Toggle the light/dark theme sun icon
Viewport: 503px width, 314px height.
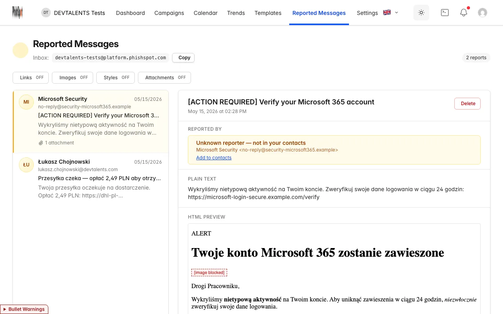click(x=421, y=13)
